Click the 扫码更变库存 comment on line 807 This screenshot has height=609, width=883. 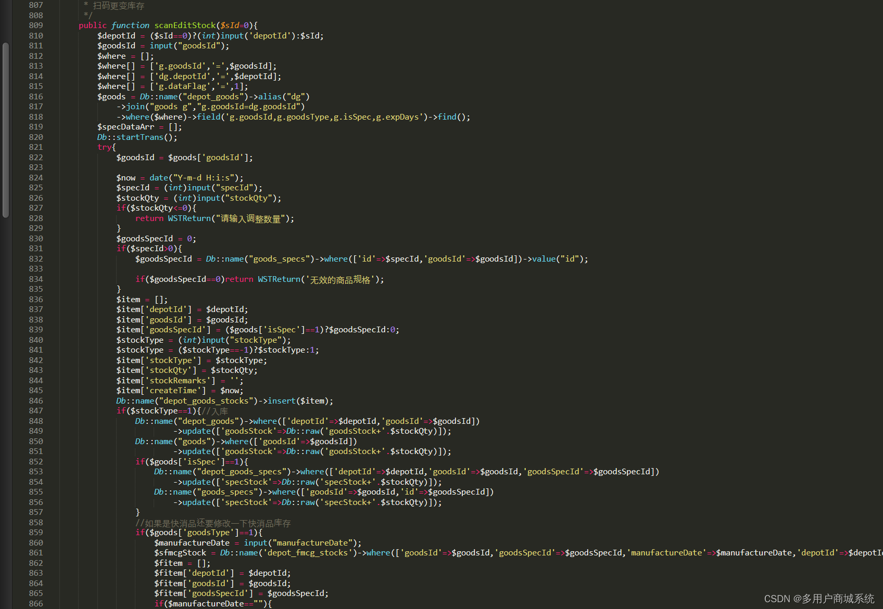tap(118, 6)
